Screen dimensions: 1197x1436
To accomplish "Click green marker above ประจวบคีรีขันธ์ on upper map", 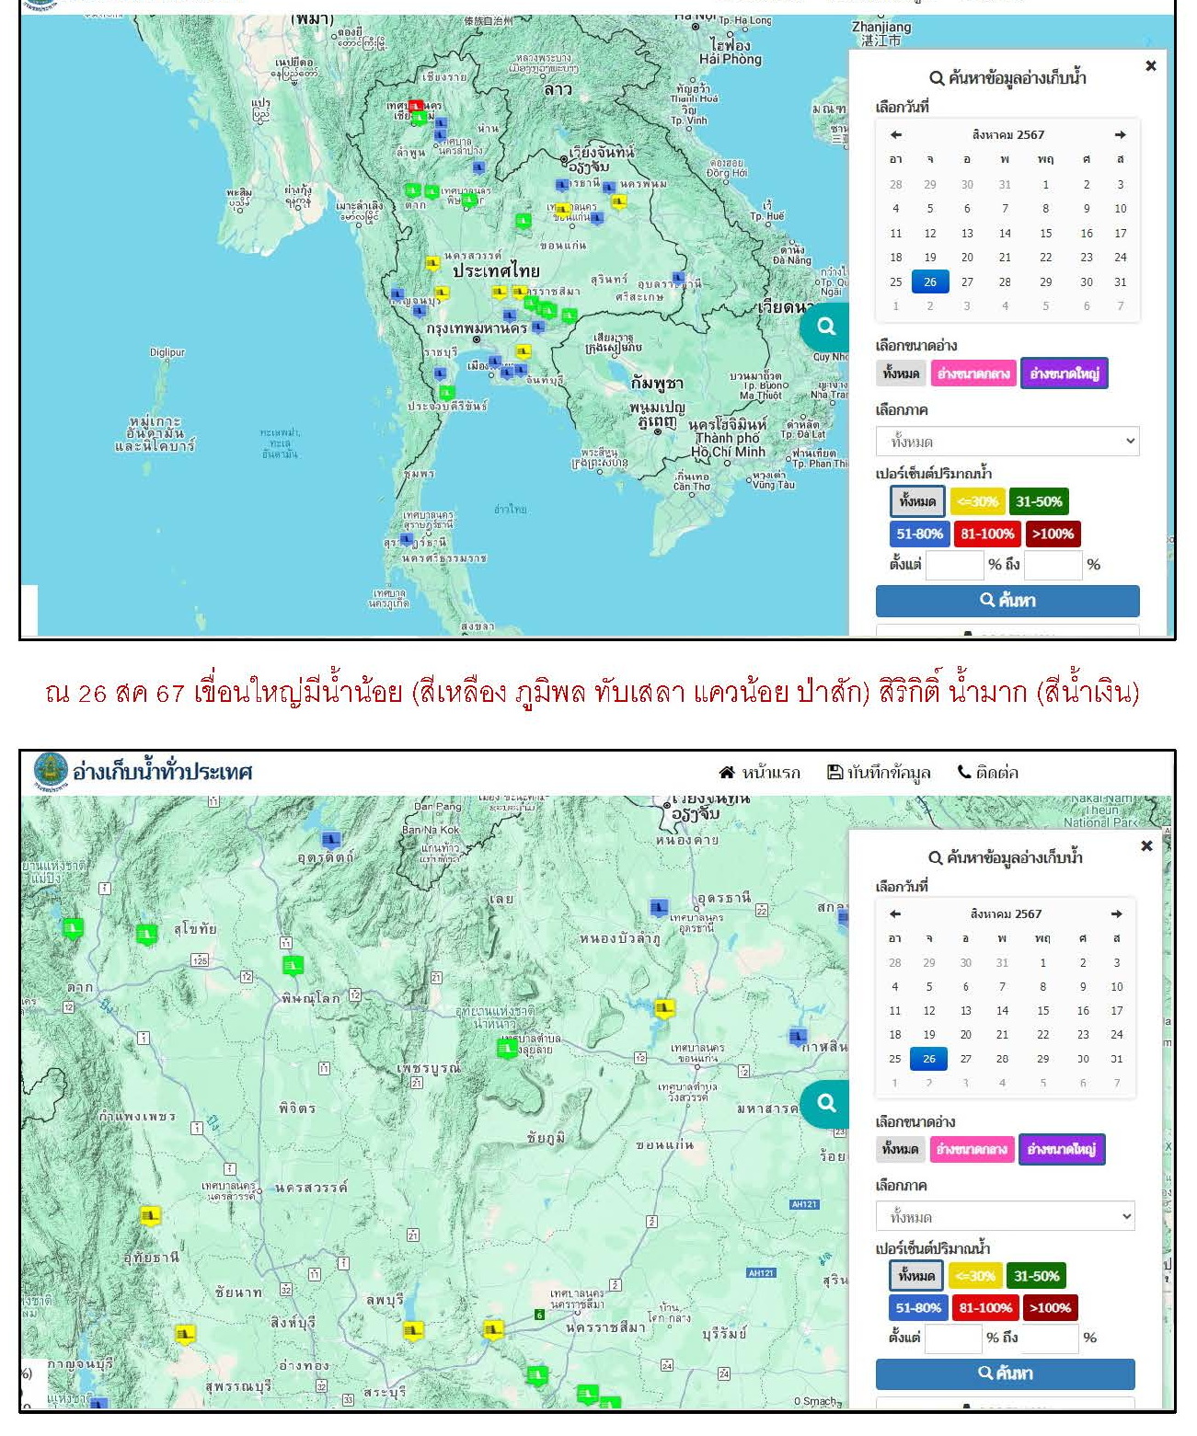I will click(x=447, y=393).
